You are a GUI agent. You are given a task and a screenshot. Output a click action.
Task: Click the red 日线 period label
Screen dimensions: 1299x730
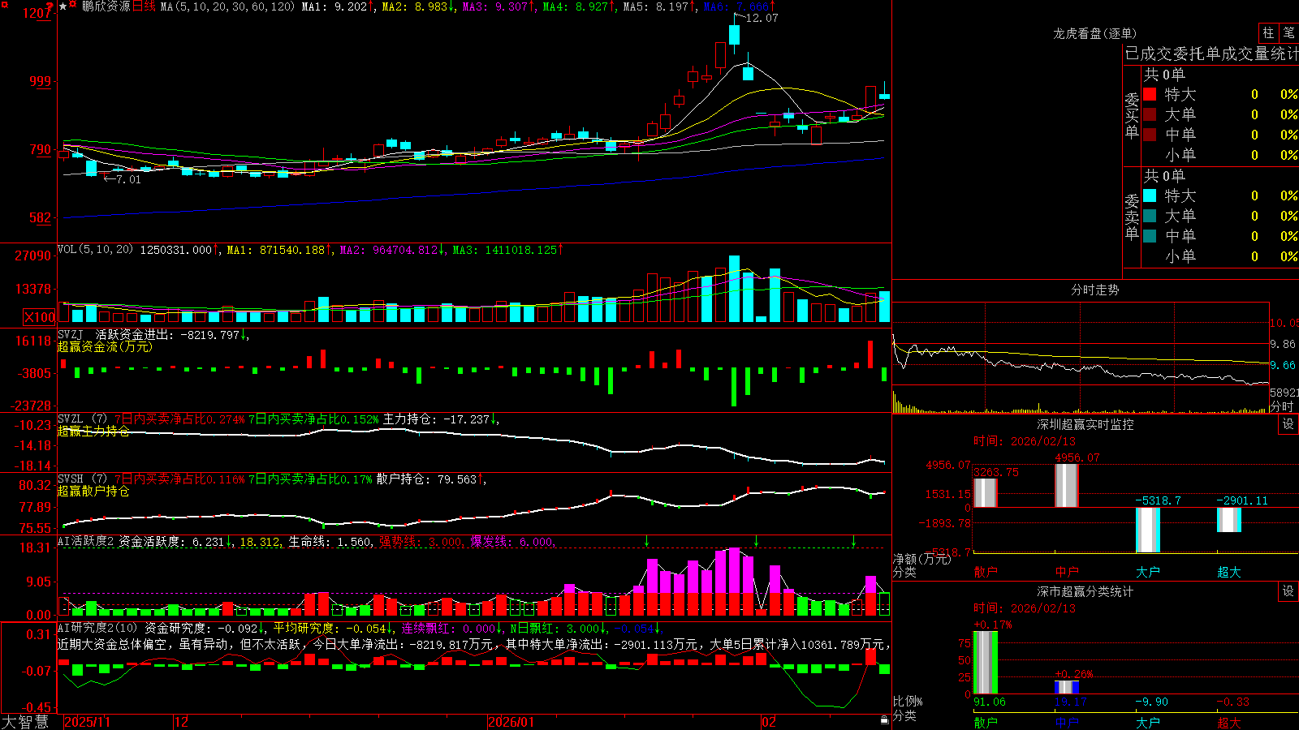click(144, 6)
